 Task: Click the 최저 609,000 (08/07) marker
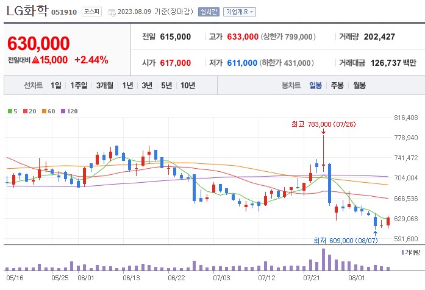point(345,241)
